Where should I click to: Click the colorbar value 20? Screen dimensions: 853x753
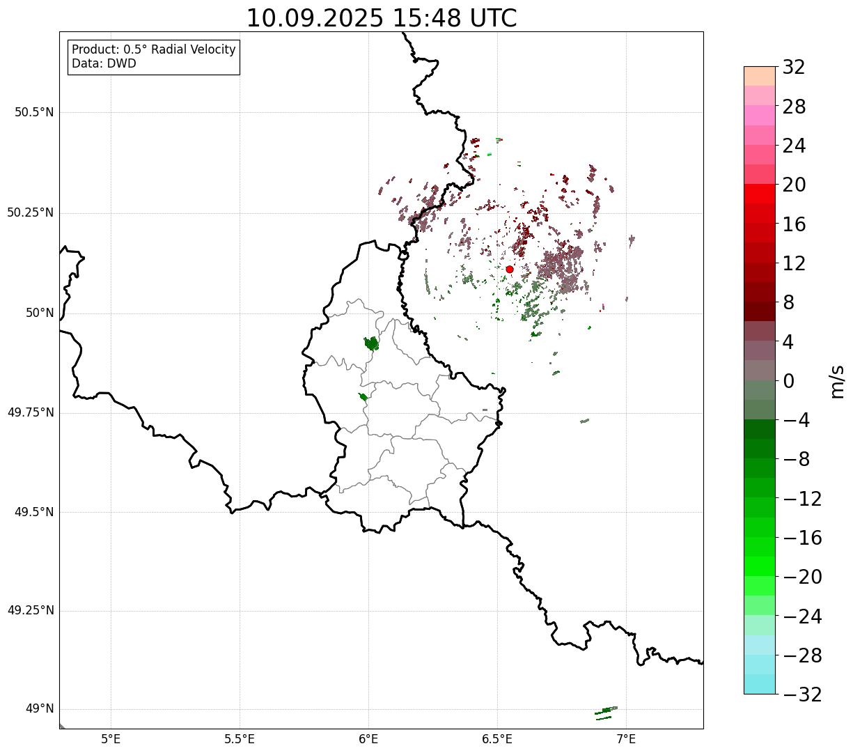[x=794, y=185]
